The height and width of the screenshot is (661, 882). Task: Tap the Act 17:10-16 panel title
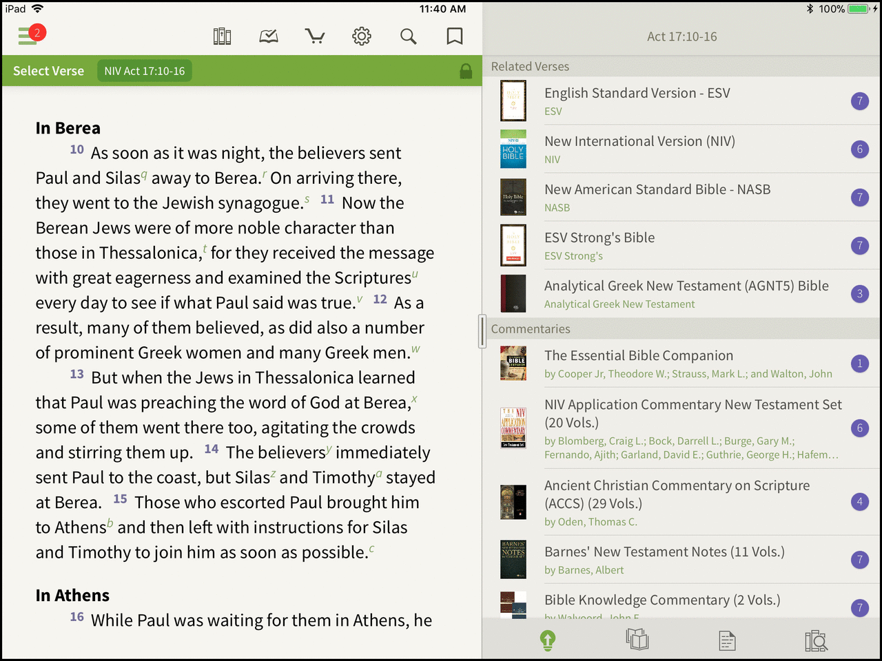pos(682,36)
